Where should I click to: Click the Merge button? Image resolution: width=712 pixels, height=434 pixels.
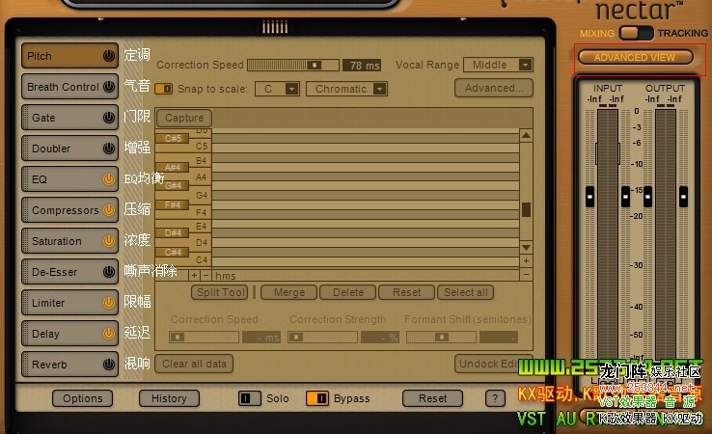(x=289, y=292)
